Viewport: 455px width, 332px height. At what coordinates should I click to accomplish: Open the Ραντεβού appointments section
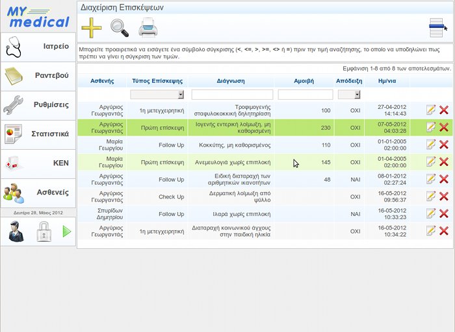(x=38, y=76)
